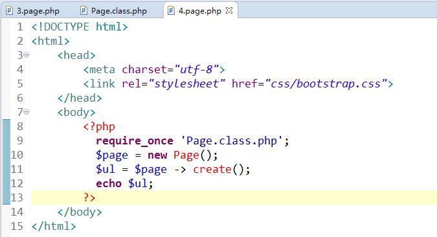437x237 pixels.
Task: Click the $page variable on line 11
Action: tap(151, 169)
